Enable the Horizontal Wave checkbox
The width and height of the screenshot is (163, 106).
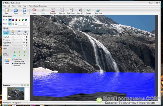(x=13, y=61)
